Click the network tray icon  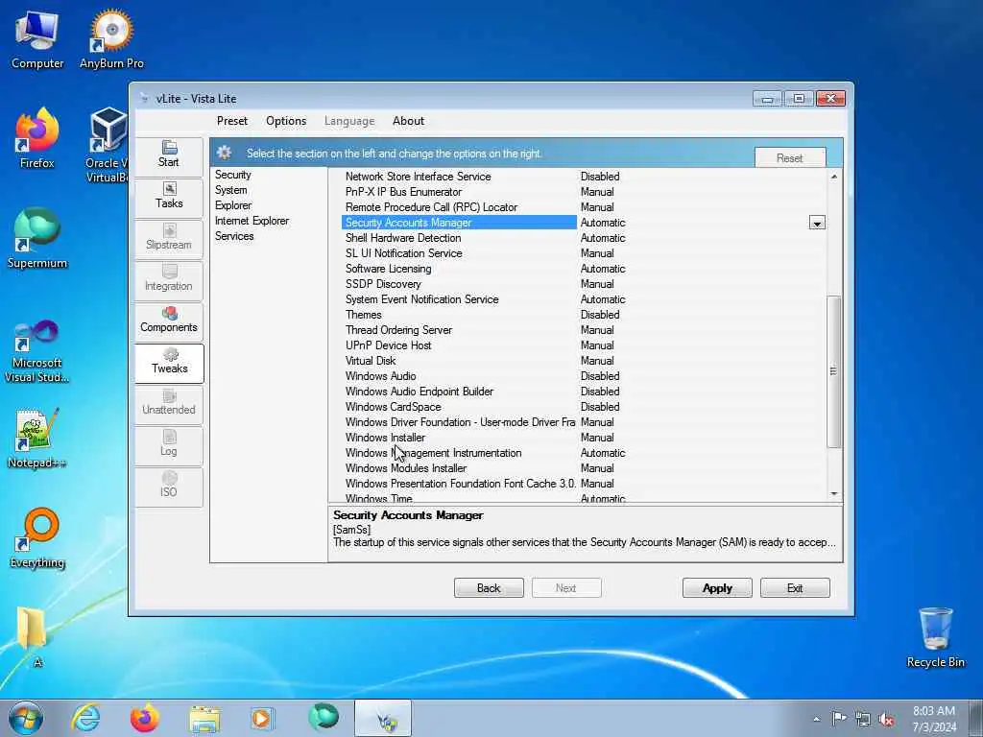coord(863,720)
